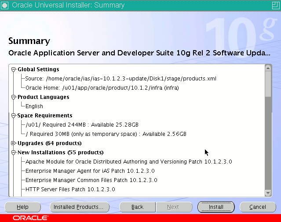Collapse the New Installations (55 products) node

coord(13,153)
